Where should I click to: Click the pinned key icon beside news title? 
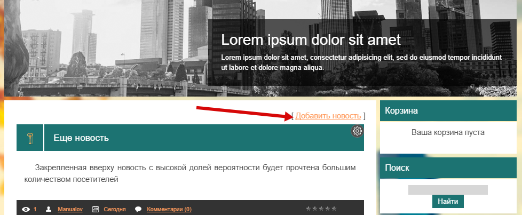[x=30, y=138]
